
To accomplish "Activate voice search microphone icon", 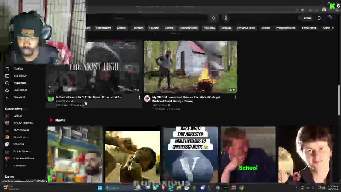I will coord(226,18).
